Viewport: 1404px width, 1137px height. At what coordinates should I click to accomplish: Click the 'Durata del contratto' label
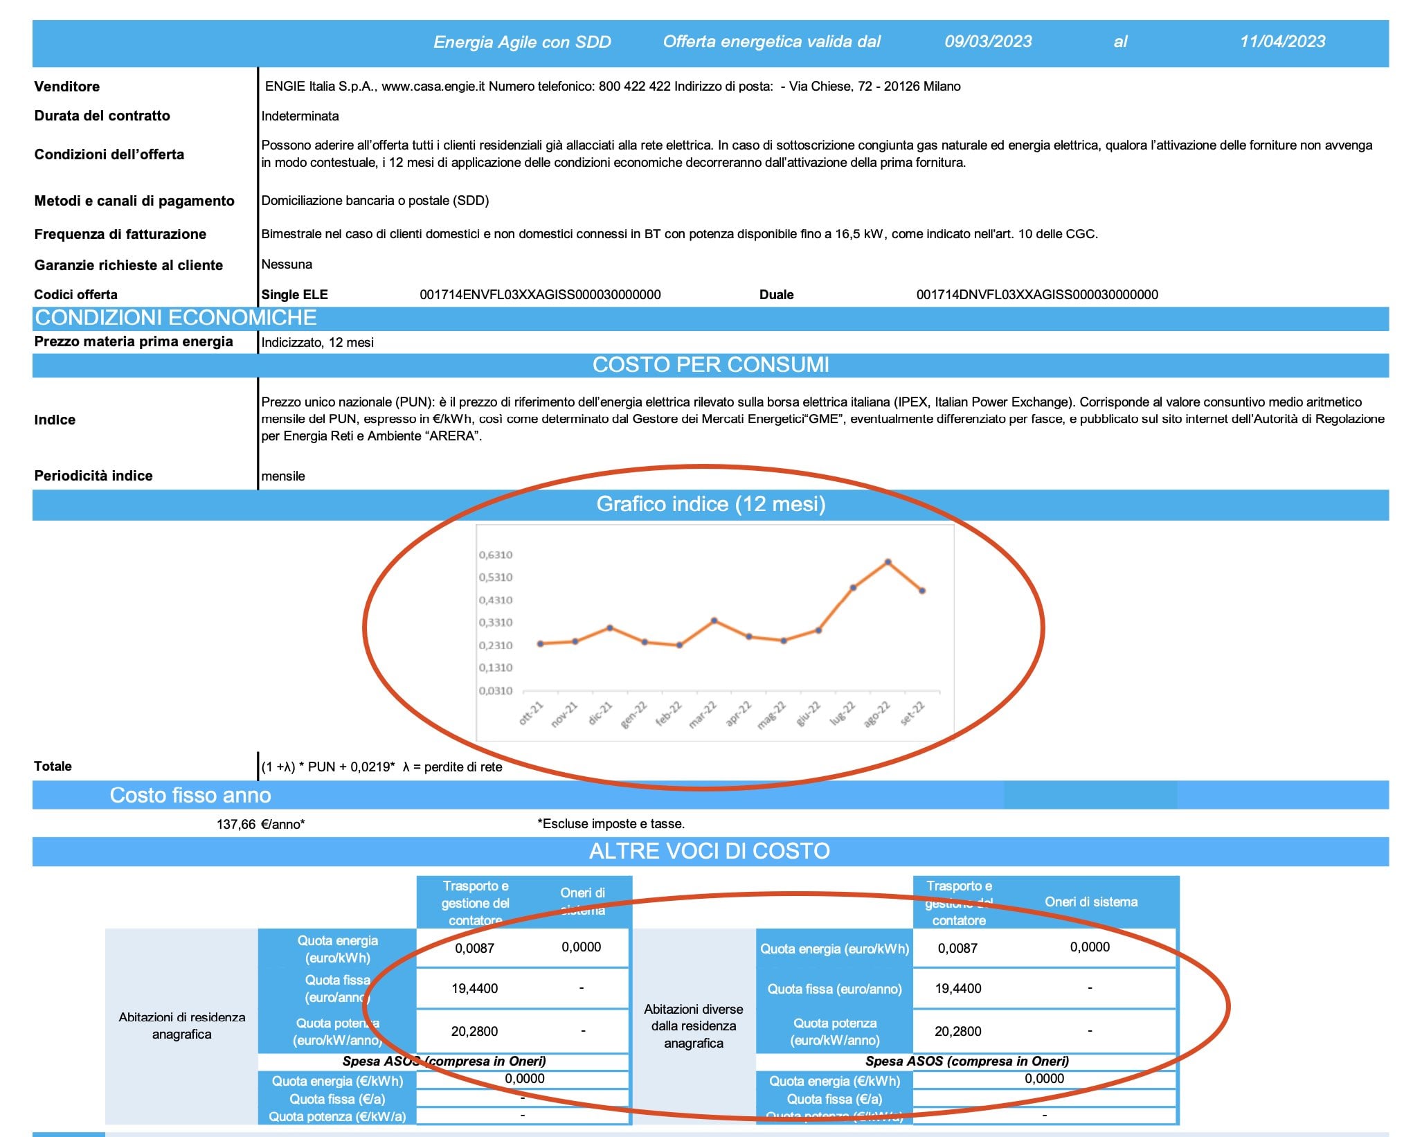click(x=102, y=116)
